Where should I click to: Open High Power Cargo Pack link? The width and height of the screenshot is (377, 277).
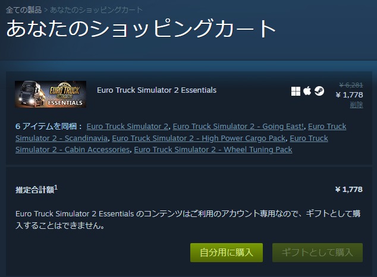coord(199,138)
